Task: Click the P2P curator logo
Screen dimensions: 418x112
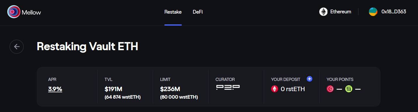Action: point(228,87)
